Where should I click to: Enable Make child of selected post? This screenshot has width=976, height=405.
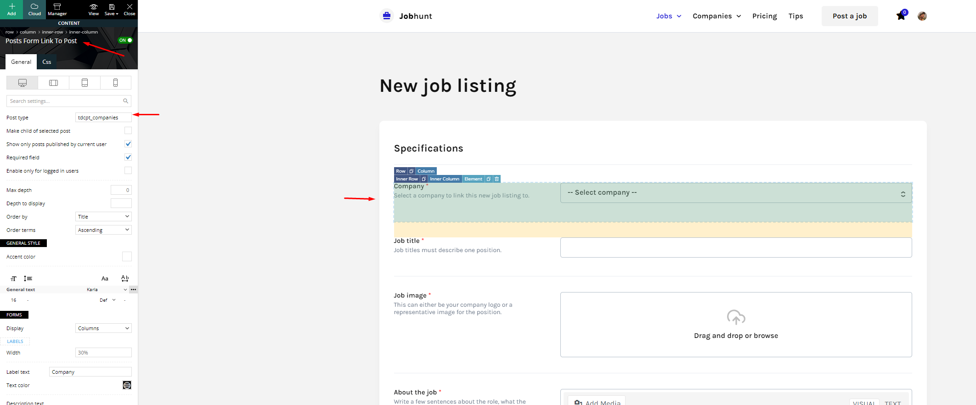(128, 131)
